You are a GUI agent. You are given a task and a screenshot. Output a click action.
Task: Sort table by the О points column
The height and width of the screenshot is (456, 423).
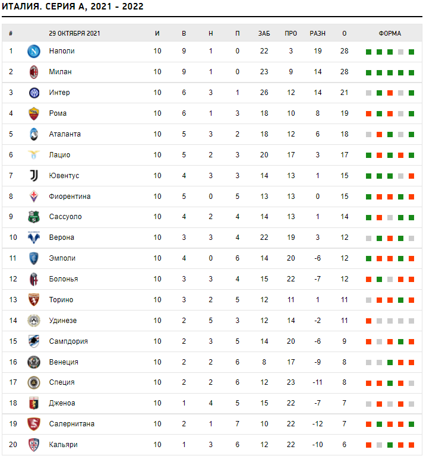(345, 33)
